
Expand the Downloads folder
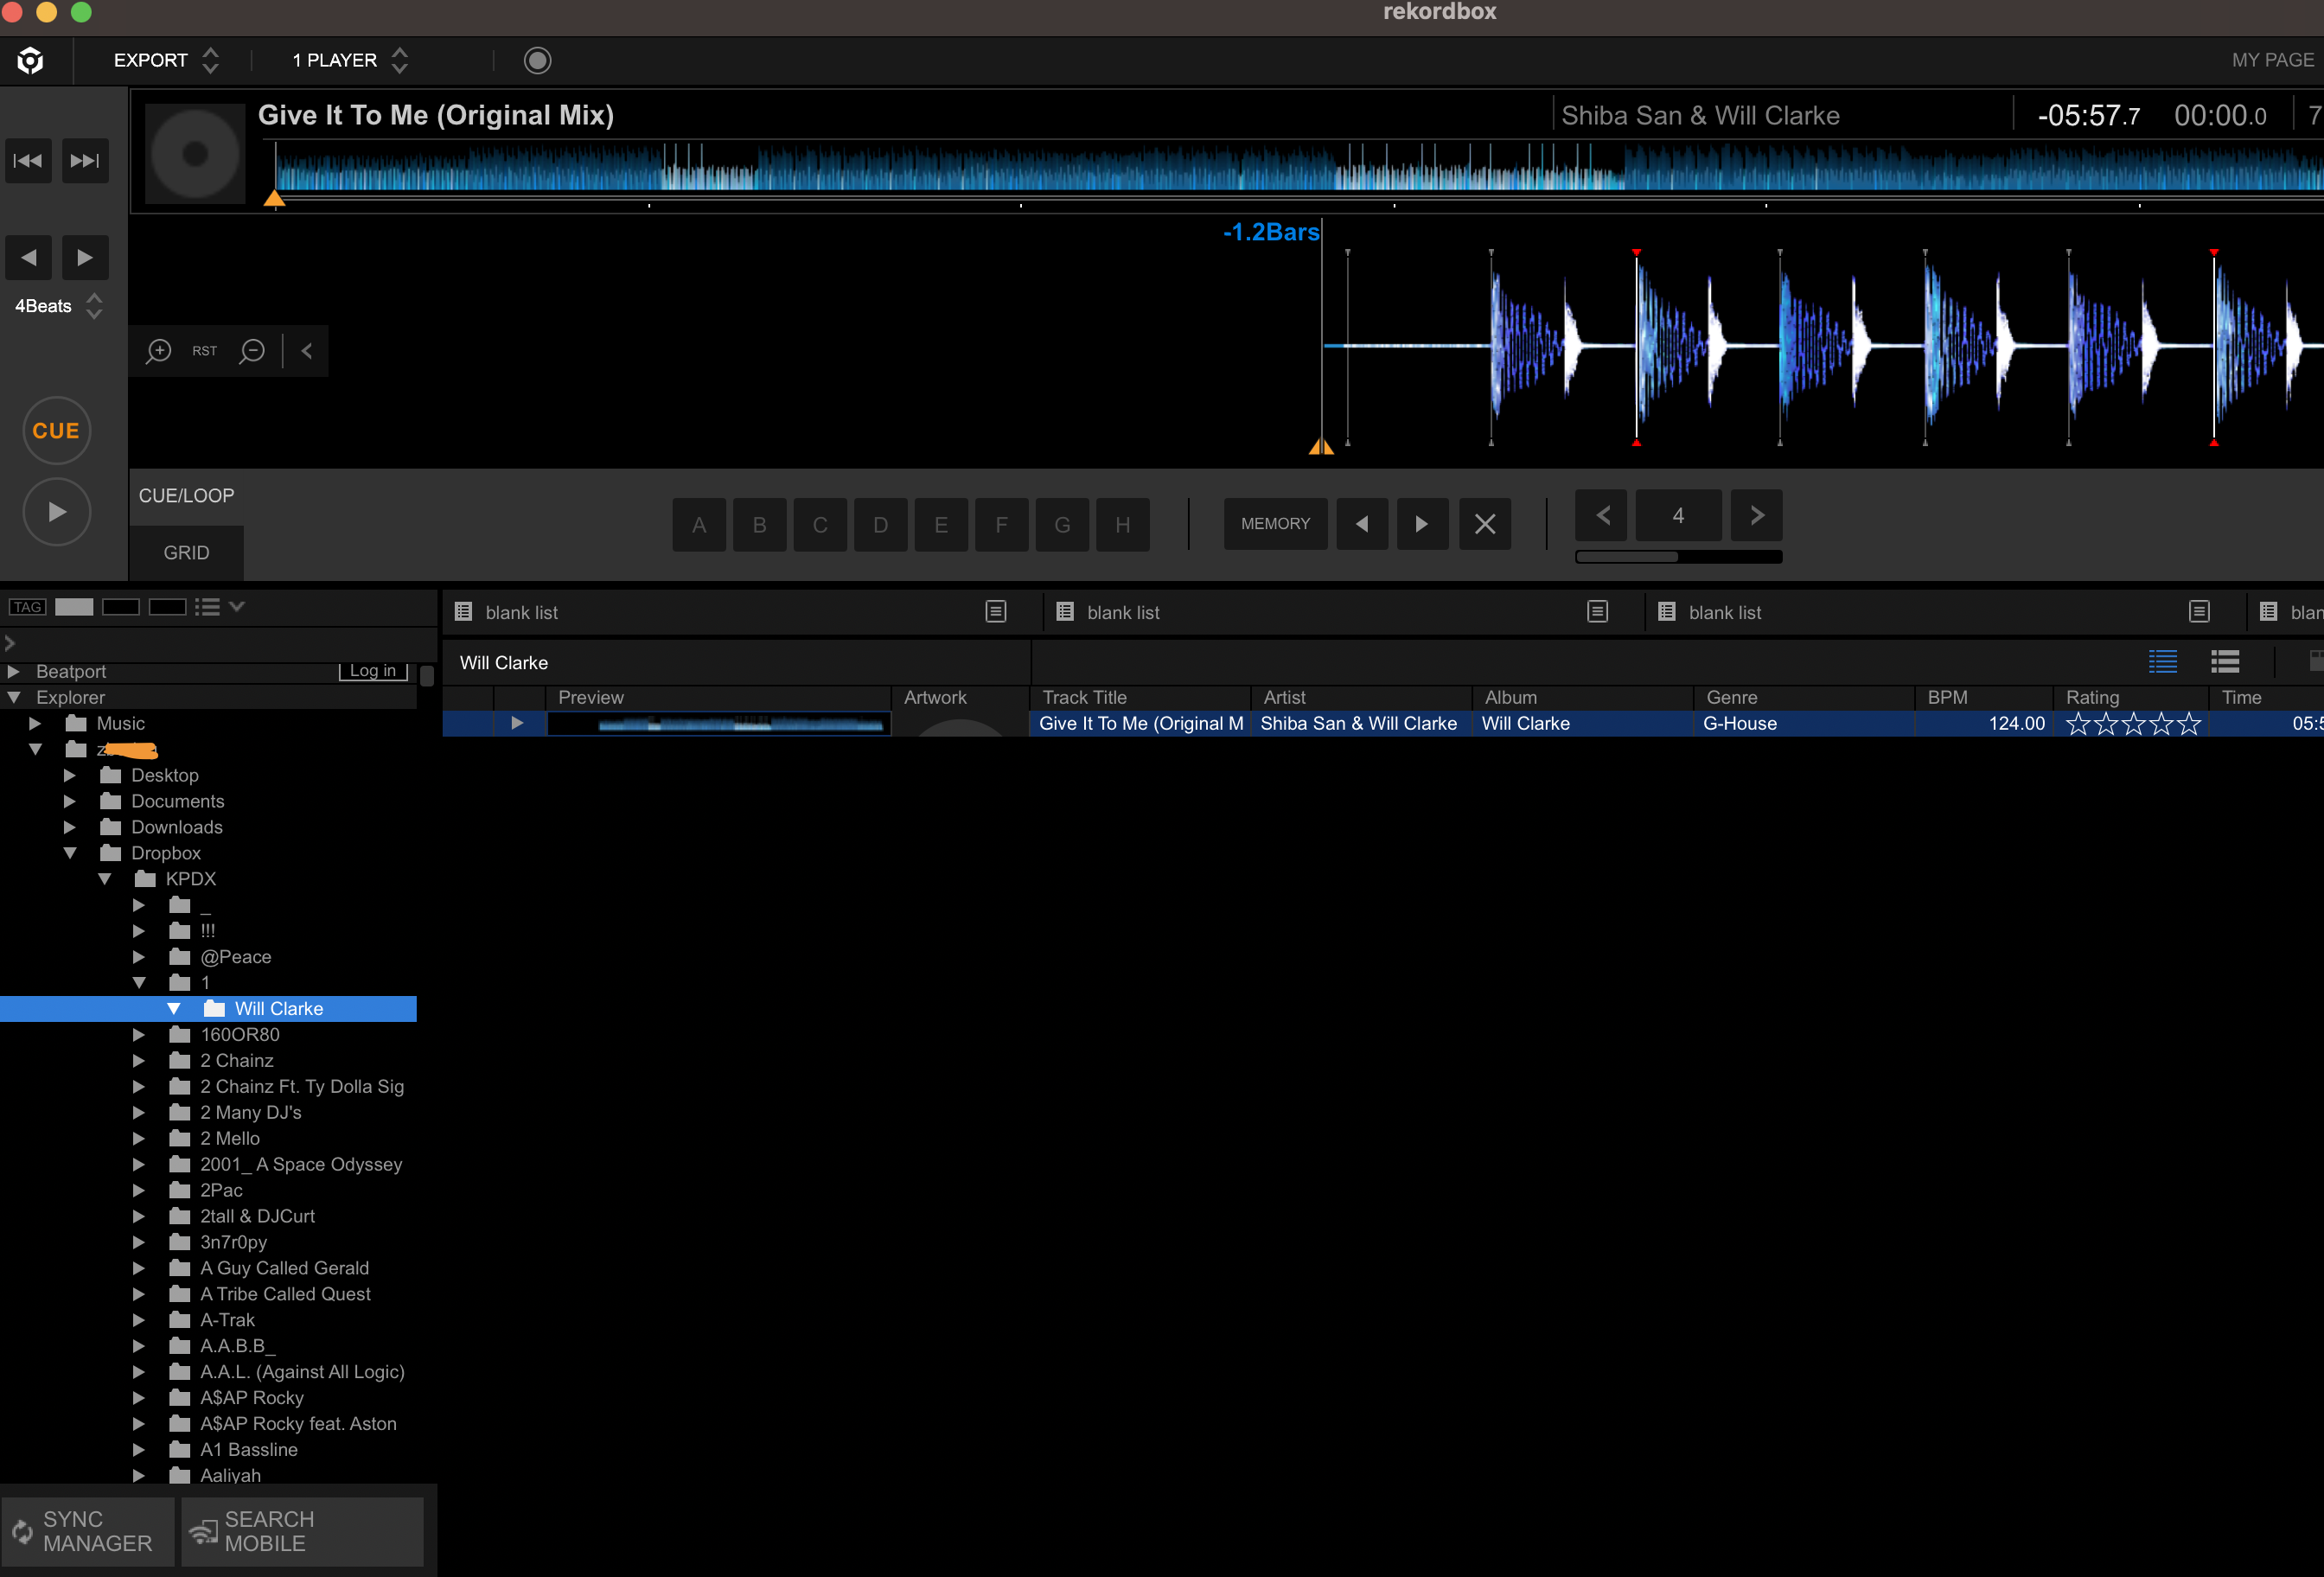[70, 827]
